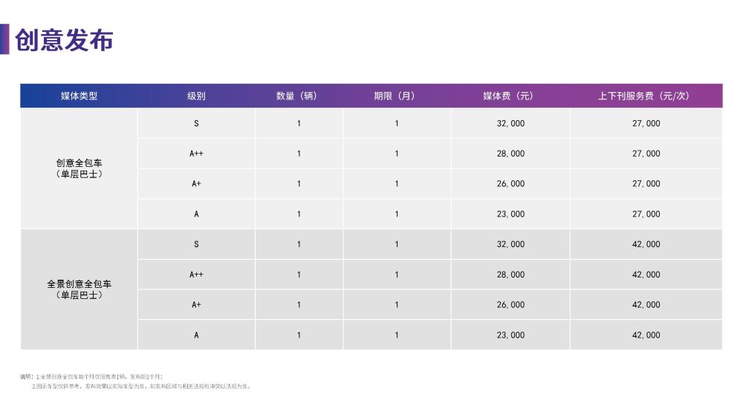This screenshot has width=743, height=417.
Task: Click the 42,000 service fee in 全景创意全包车 A row
Action: 646,335
